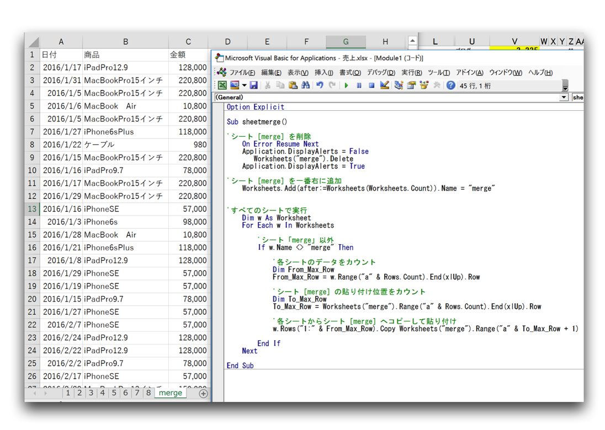The width and height of the screenshot is (605, 430).
Task: Click the 金額 header cell
Action: [188, 55]
